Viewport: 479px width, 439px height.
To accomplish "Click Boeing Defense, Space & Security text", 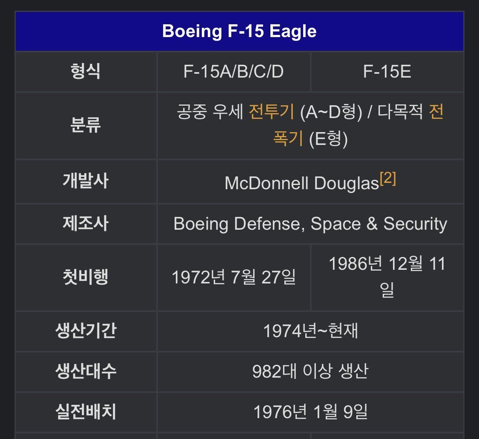I will click(x=310, y=224).
